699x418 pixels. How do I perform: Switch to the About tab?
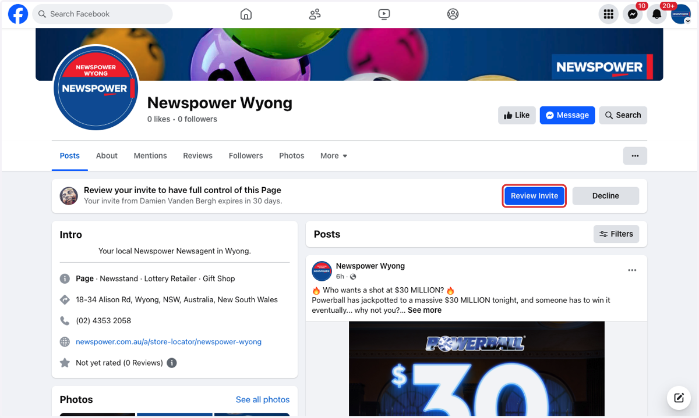pyautogui.click(x=107, y=156)
